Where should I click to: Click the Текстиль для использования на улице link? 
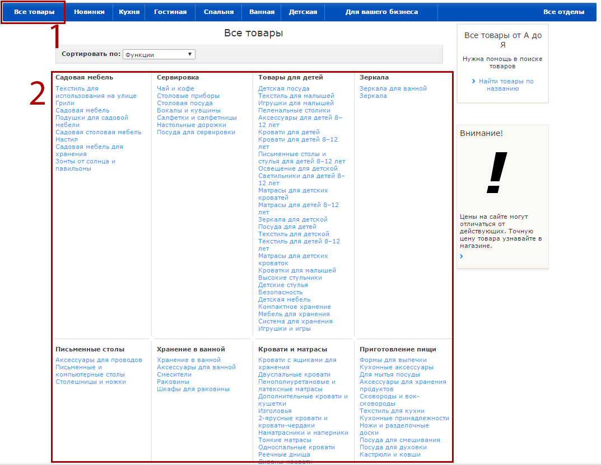click(x=96, y=92)
